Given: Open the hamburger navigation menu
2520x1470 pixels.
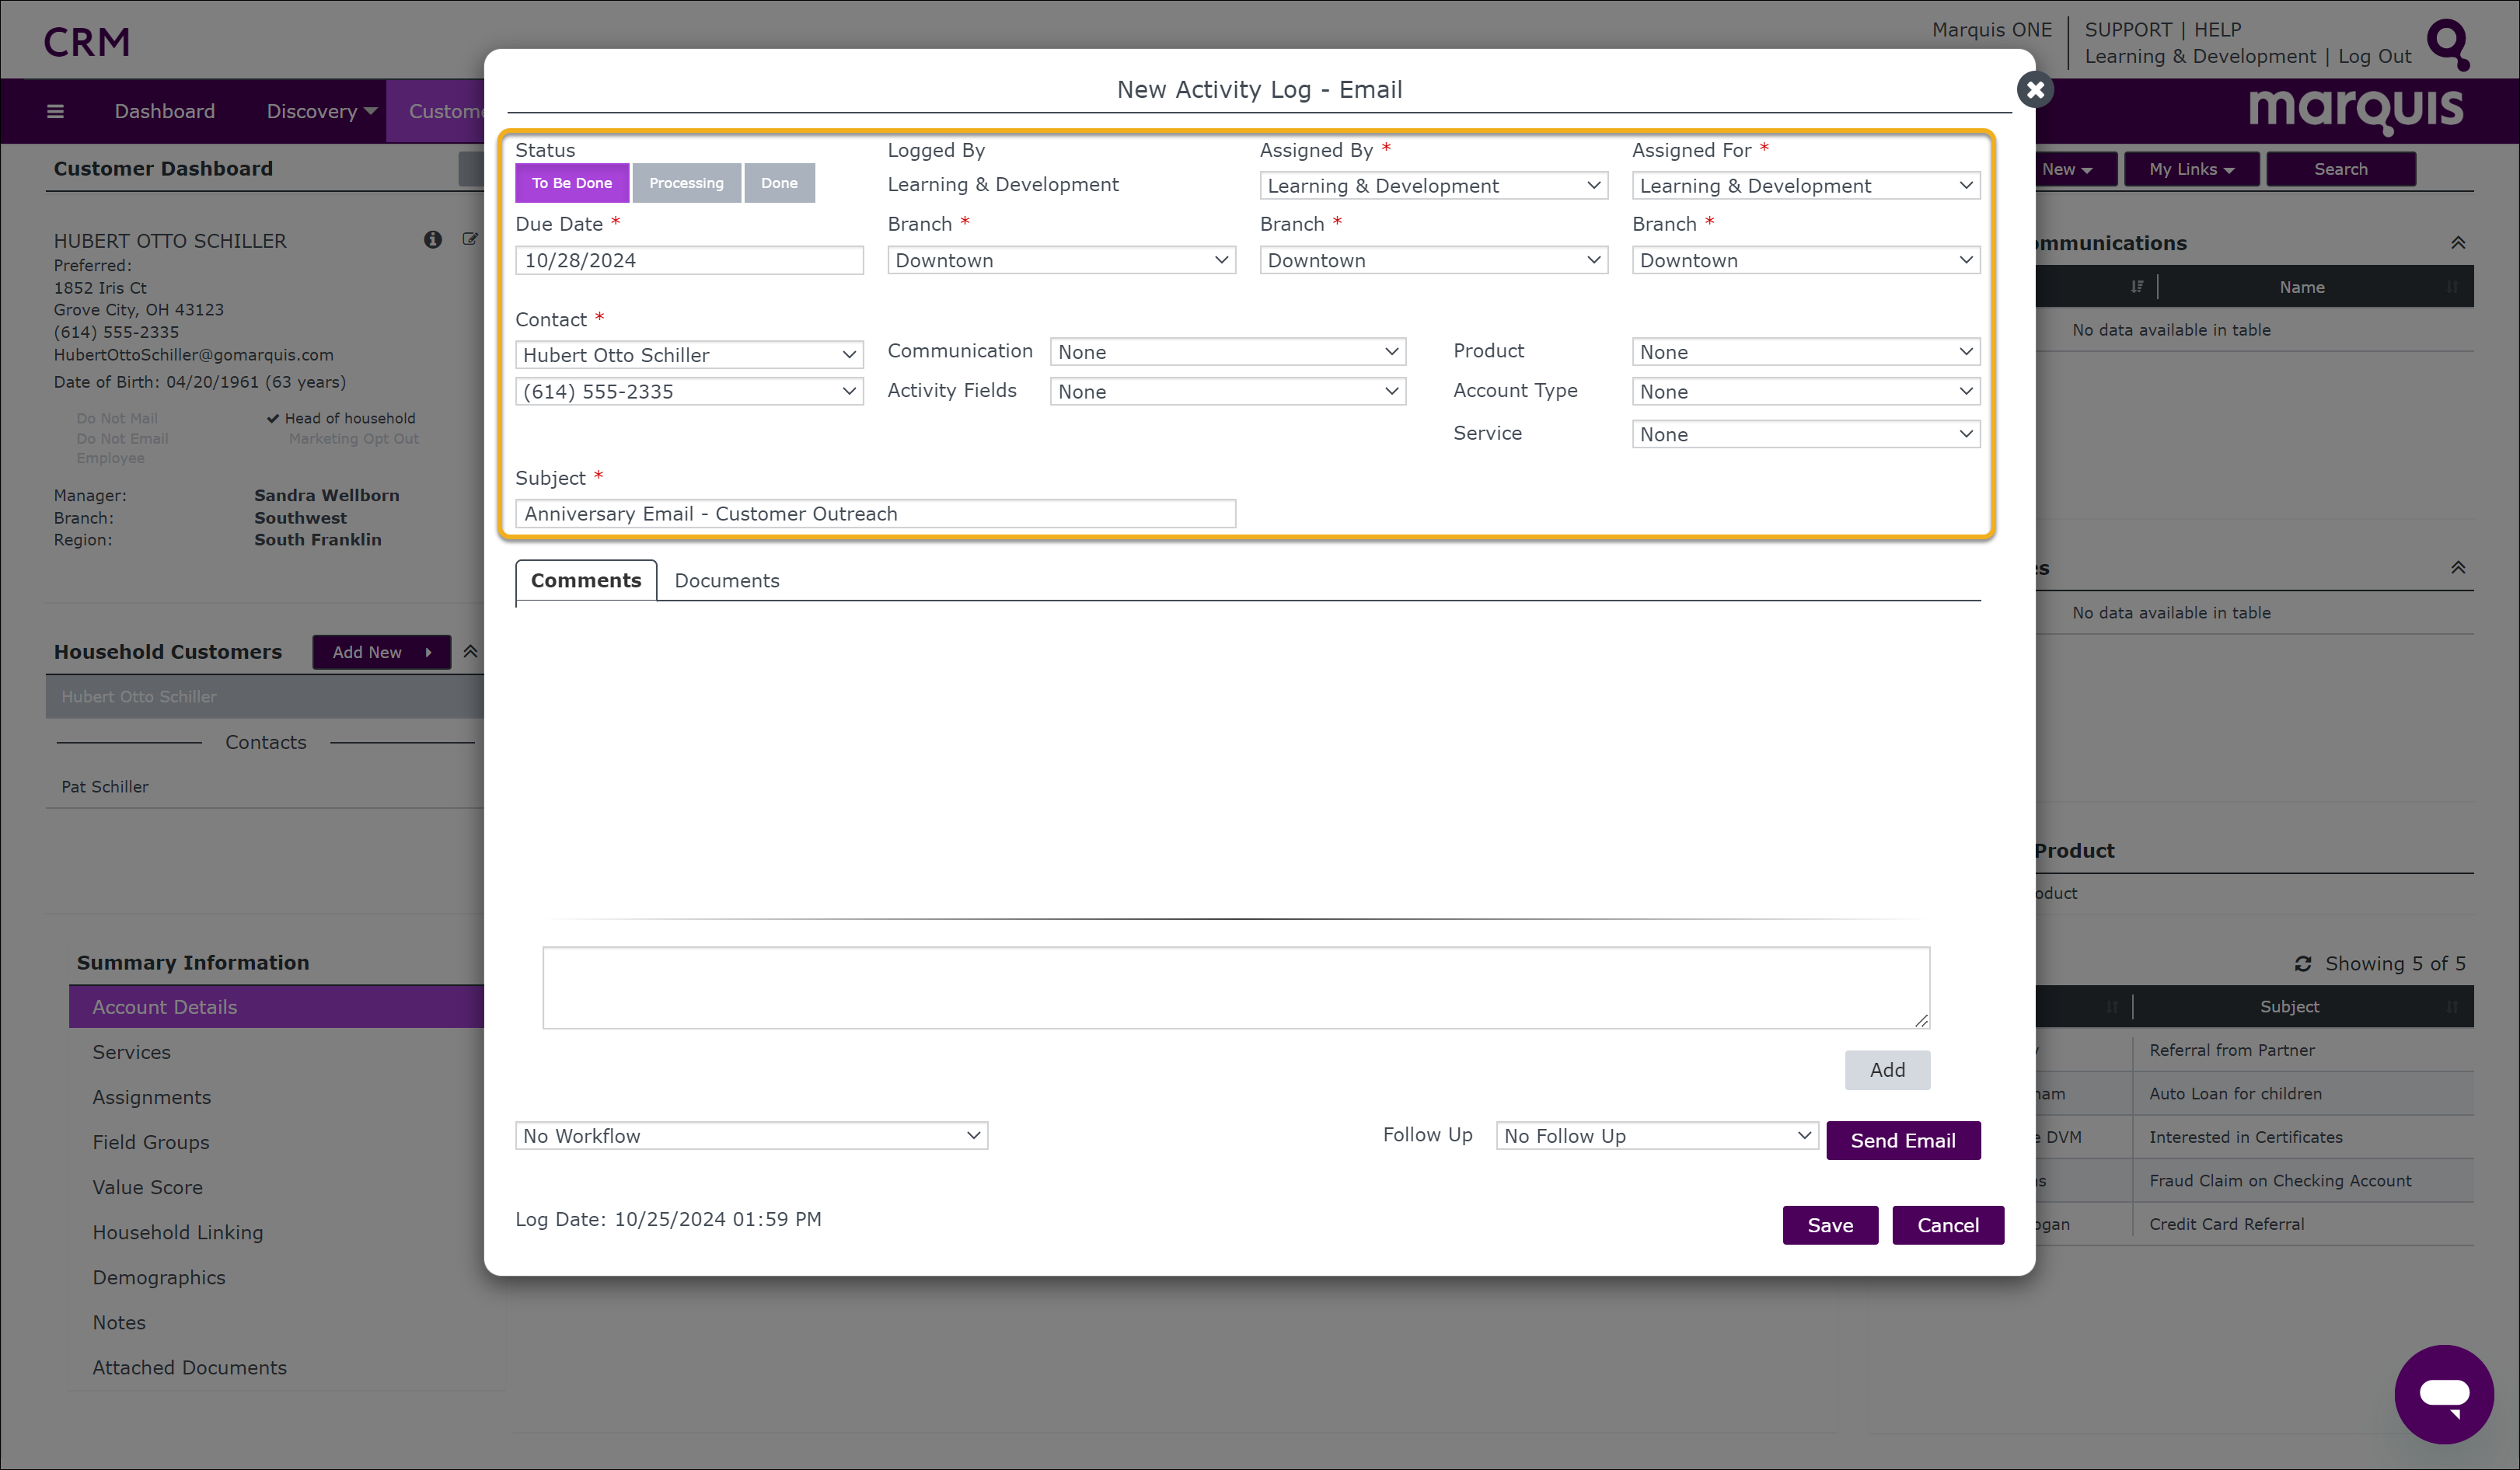Looking at the screenshot, I should tap(55, 111).
